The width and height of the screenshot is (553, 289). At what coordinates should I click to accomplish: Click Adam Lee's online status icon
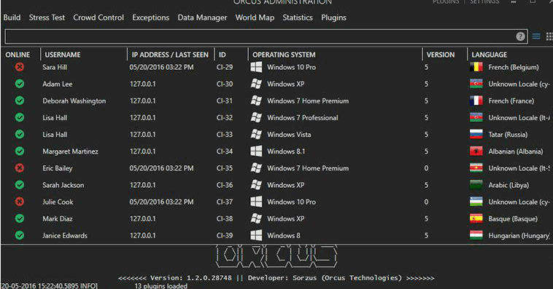(20, 84)
